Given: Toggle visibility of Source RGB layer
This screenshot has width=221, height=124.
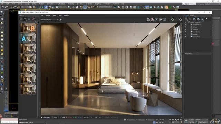Looking at the screenshot, I should coord(185,37).
